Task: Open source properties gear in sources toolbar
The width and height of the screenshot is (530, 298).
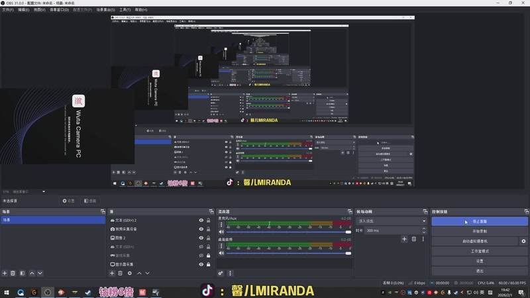Action: 130,273
